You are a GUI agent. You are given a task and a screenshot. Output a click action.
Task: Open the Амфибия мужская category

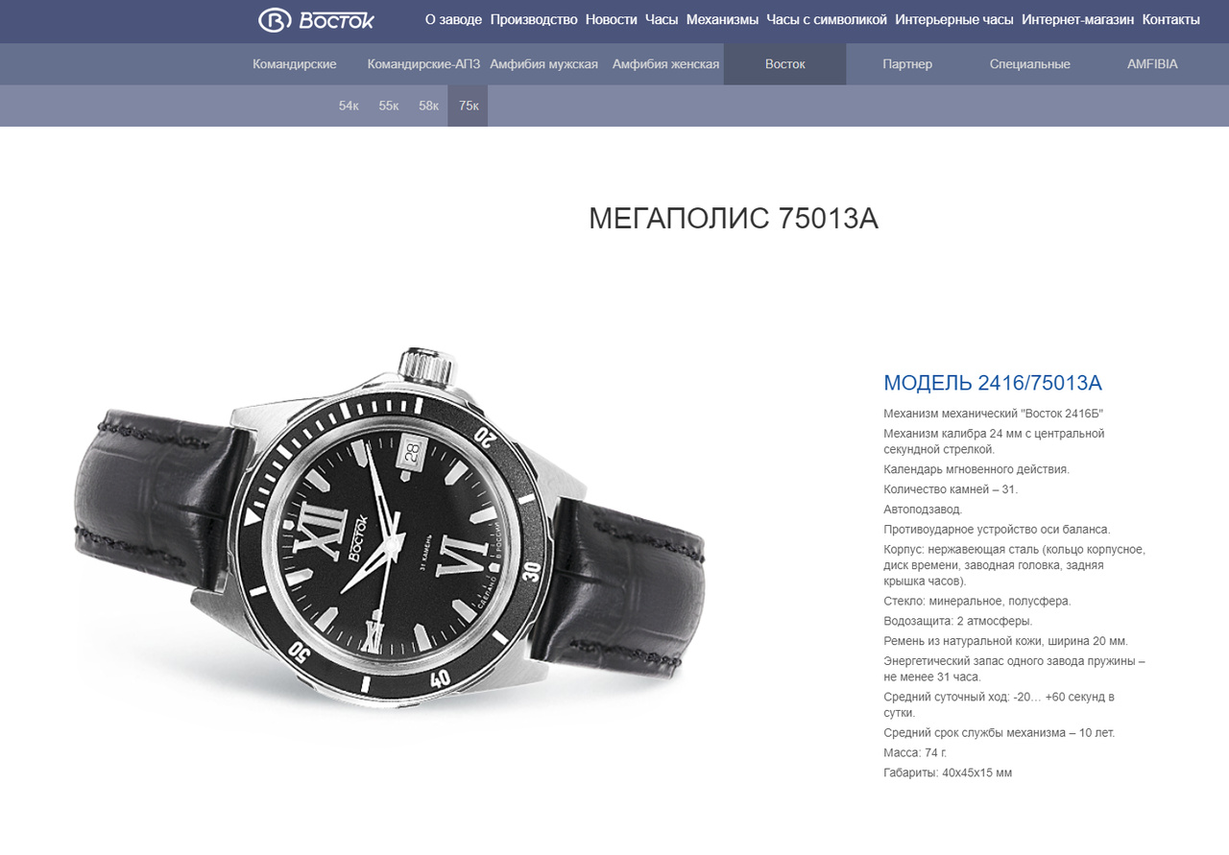click(543, 64)
